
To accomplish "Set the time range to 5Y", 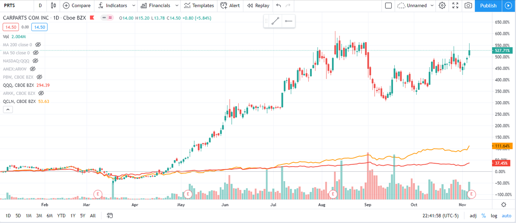I will [x=82, y=215].
